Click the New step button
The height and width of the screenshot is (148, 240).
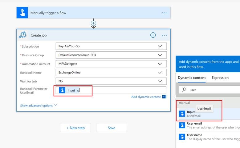(75, 128)
